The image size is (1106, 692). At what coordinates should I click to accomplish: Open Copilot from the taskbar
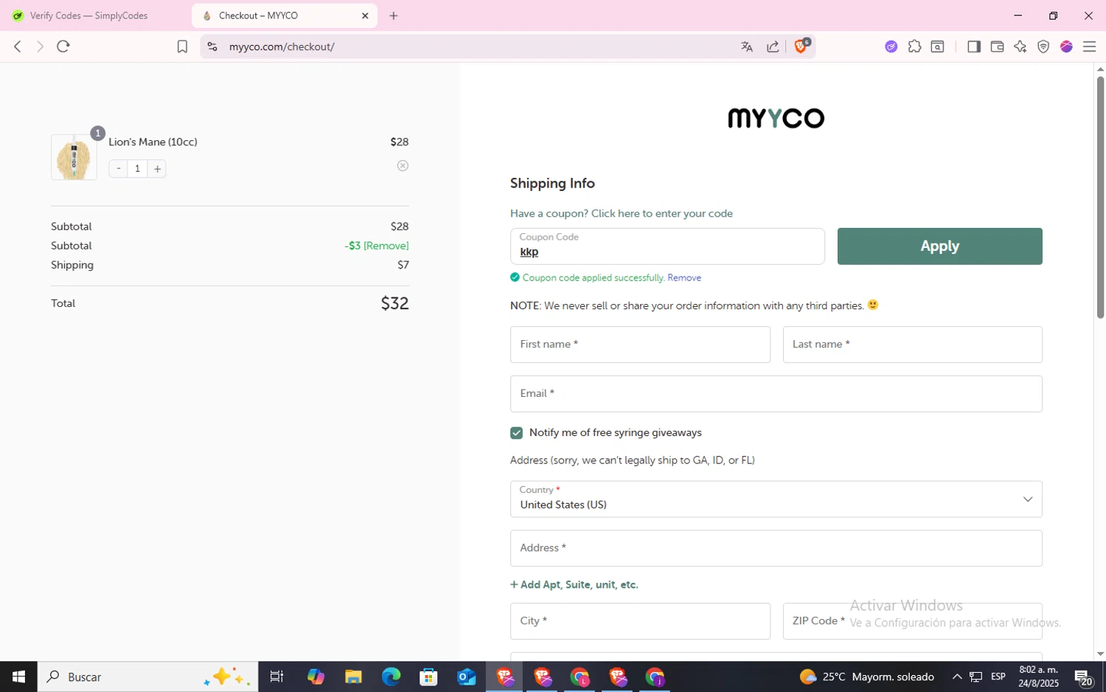(x=316, y=677)
